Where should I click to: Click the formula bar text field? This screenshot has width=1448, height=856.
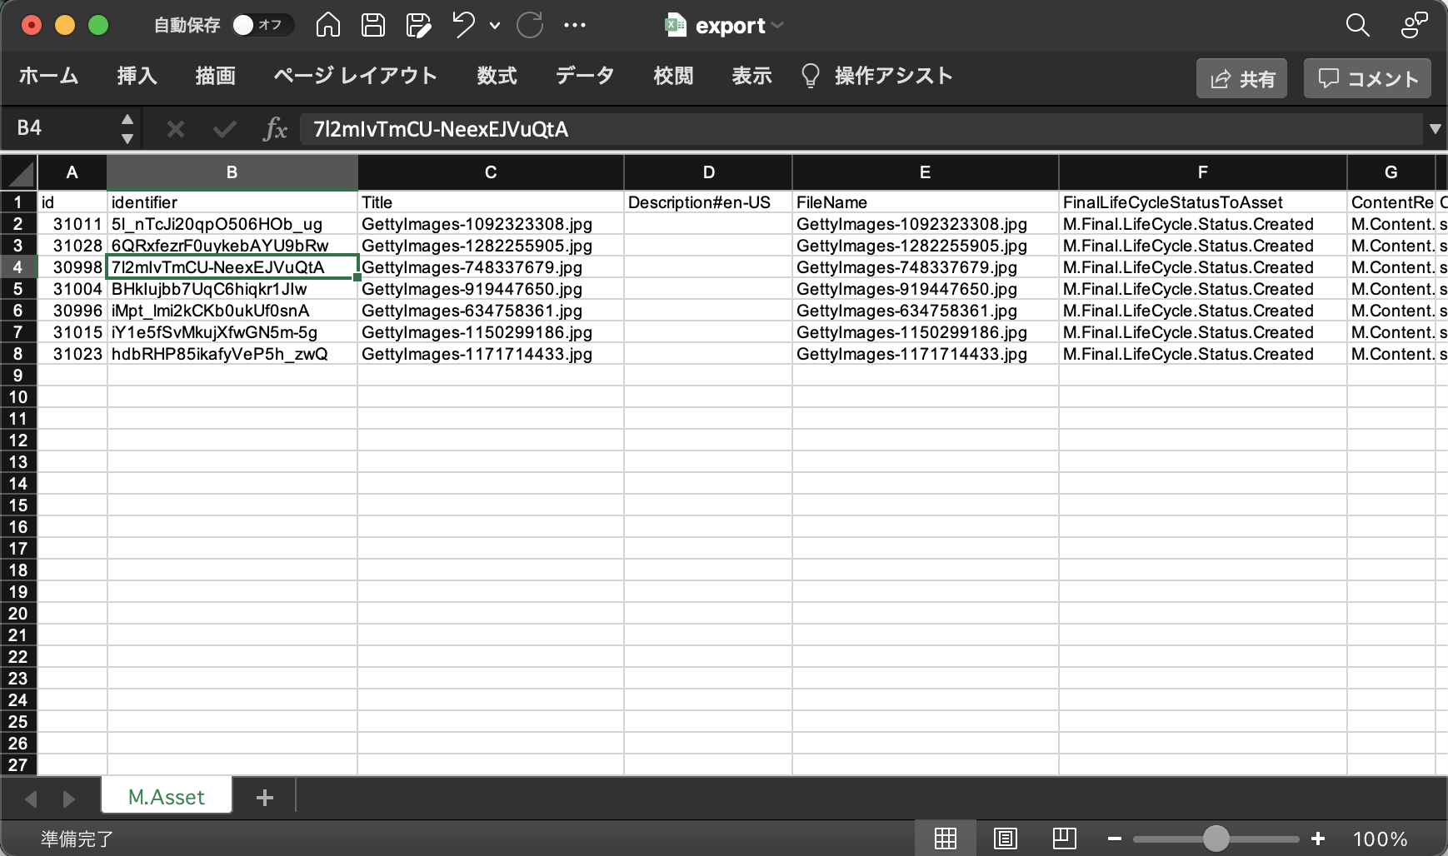861,129
